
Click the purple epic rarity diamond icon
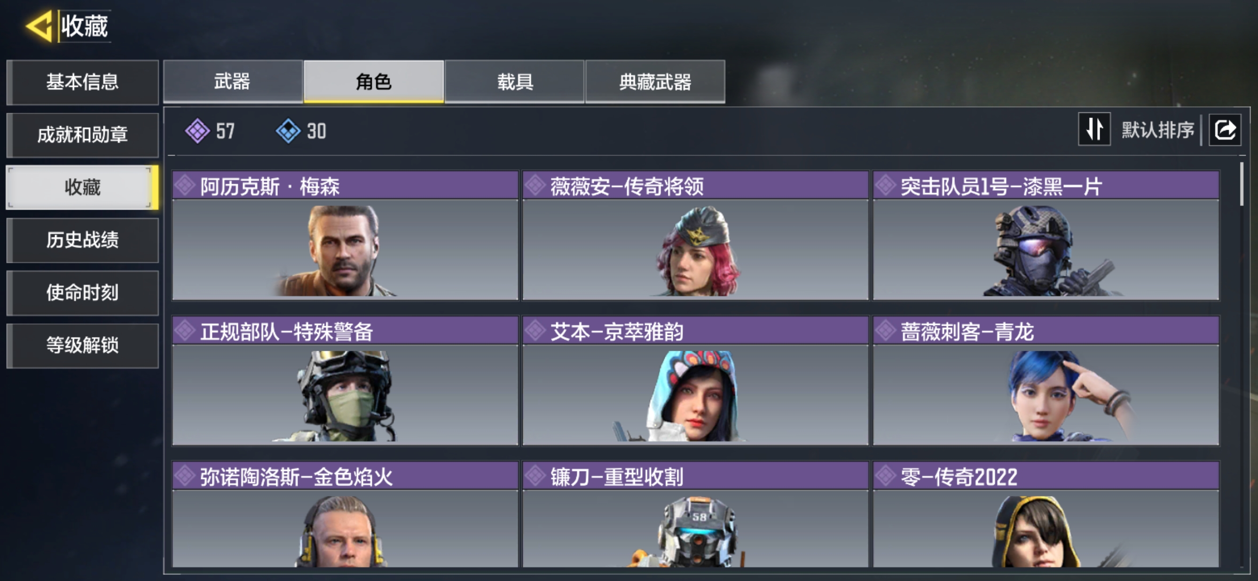coord(197,131)
